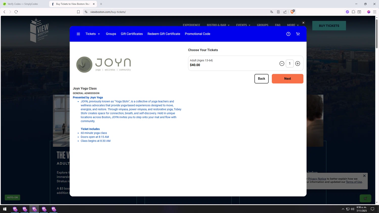The width and height of the screenshot is (379, 213).
Task: Open the browser wallet icon
Action: 359,12
